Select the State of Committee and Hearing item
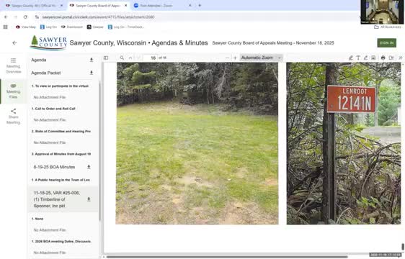405x259 pixels. (x=61, y=132)
